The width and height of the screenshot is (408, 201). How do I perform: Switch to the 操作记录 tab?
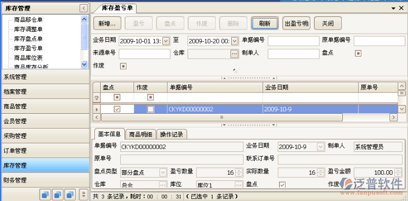pos(172,134)
